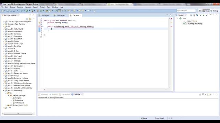The width and height of the screenshot is (220, 123).
Task: Click the green Run button
Action: (27, 11)
